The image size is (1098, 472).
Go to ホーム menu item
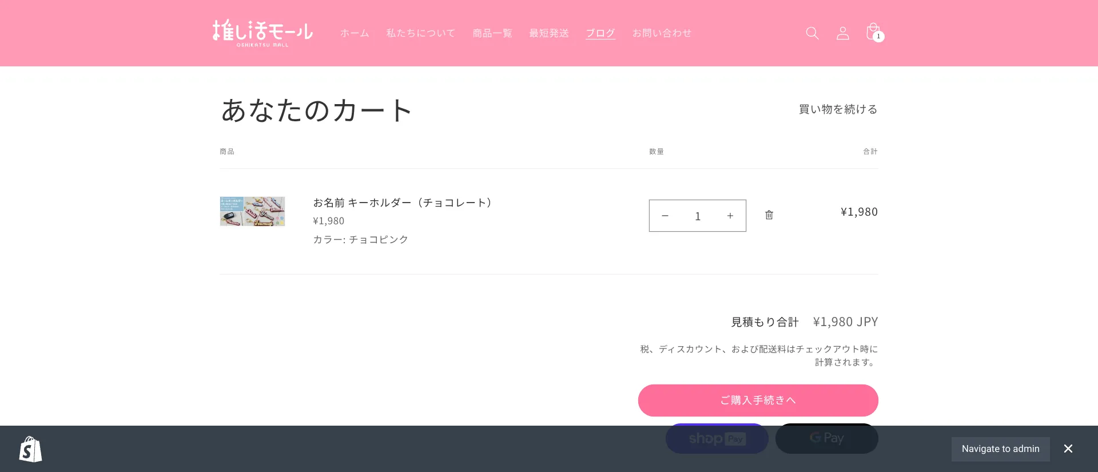[x=355, y=33]
